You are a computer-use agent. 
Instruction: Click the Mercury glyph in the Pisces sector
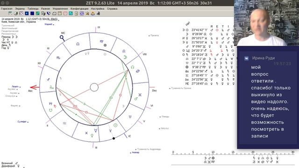click(x=95, y=130)
